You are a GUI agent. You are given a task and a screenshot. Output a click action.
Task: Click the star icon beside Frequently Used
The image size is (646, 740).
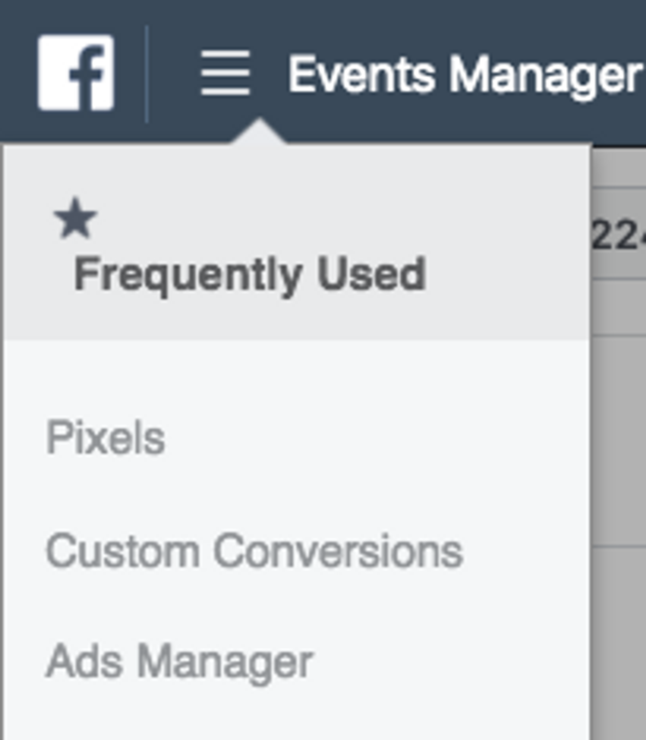tap(75, 218)
